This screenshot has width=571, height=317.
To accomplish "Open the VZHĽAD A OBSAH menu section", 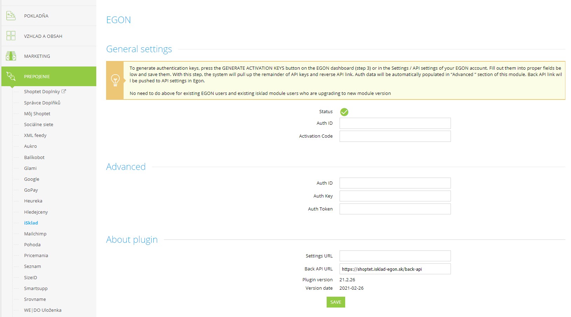I will [x=49, y=36].
